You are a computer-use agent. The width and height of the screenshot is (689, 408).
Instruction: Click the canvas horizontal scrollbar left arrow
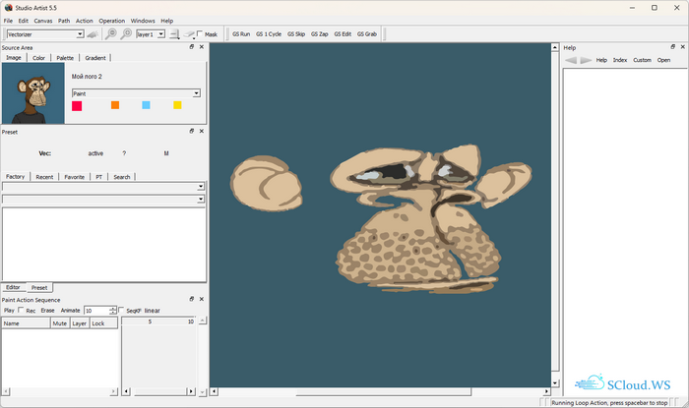[x=214, y=391]
